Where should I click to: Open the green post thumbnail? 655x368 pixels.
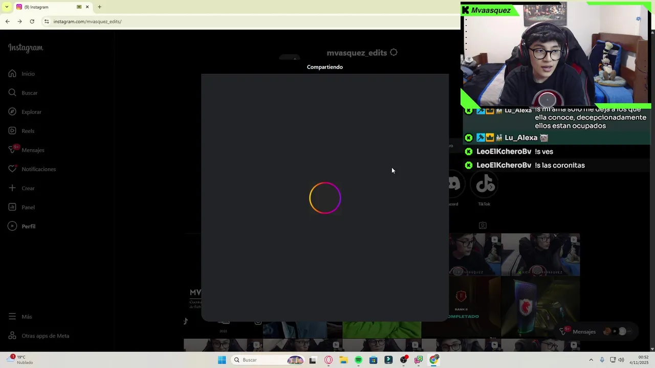coord(382,330)
